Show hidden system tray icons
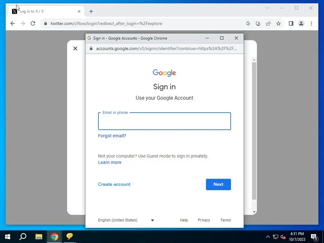Screen dimensions: 324x243 pos(268,237)
